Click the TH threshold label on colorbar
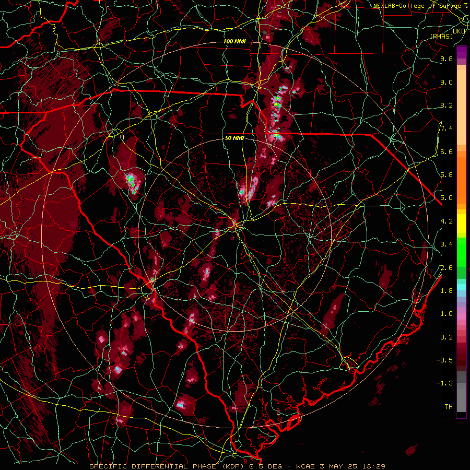470x470 pixels. pyautogui.click(x=449, y=407)
